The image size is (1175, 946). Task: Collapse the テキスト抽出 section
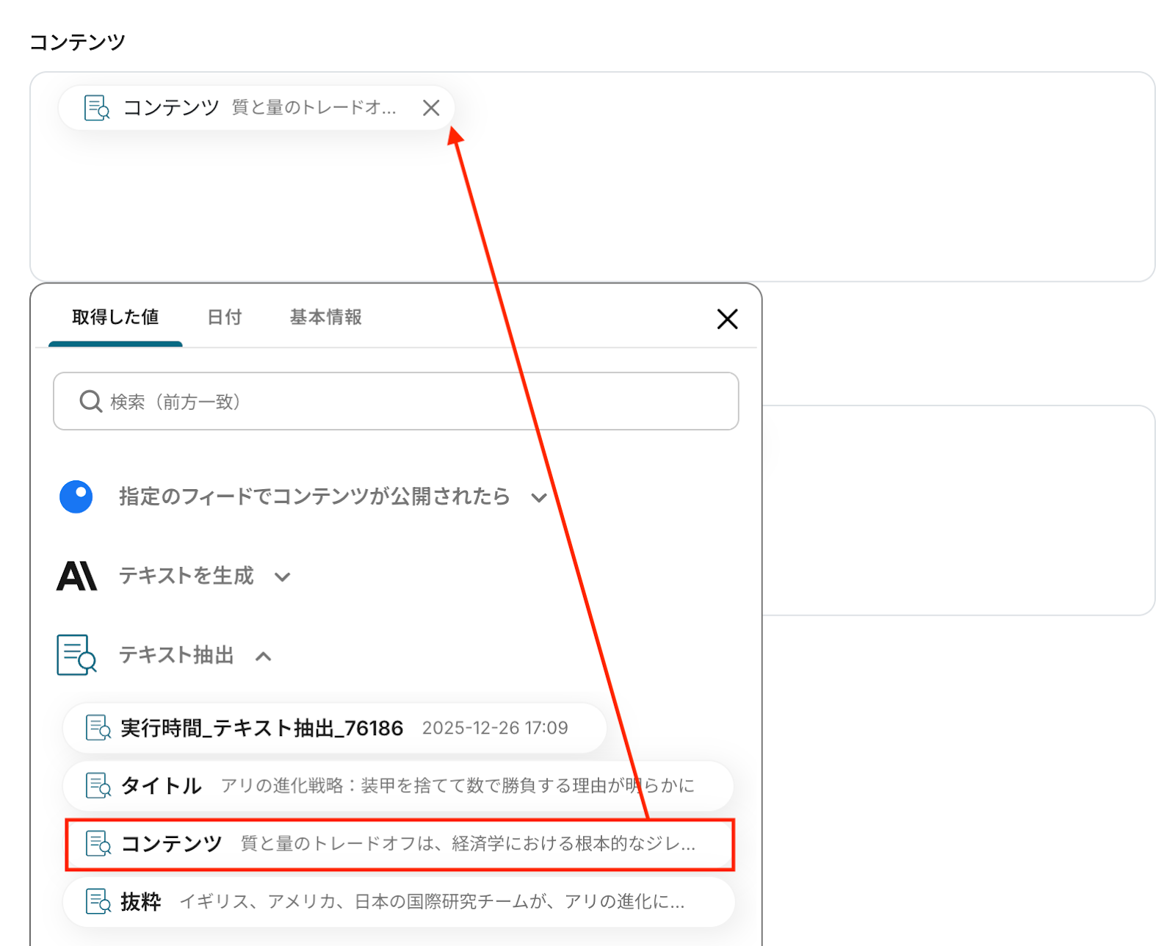click(176, 655)
